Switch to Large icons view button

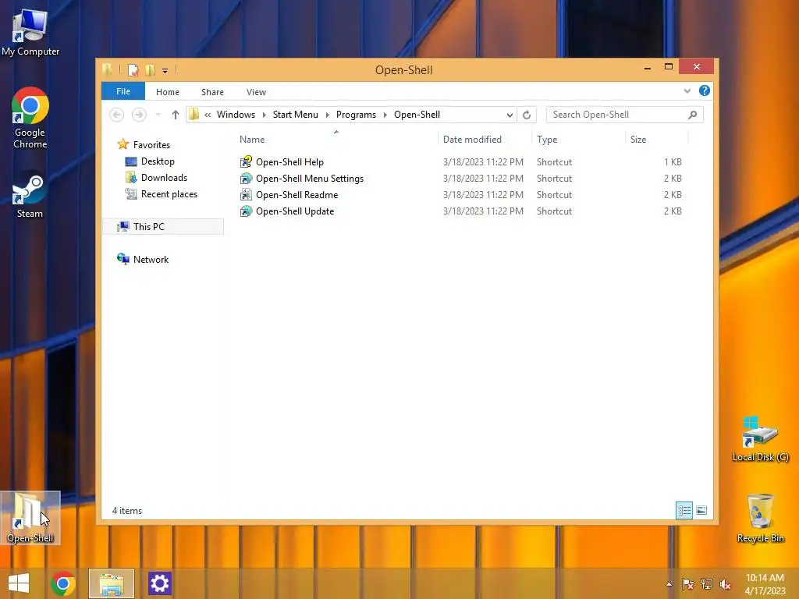pyautogui.click(x=701, y=510)
